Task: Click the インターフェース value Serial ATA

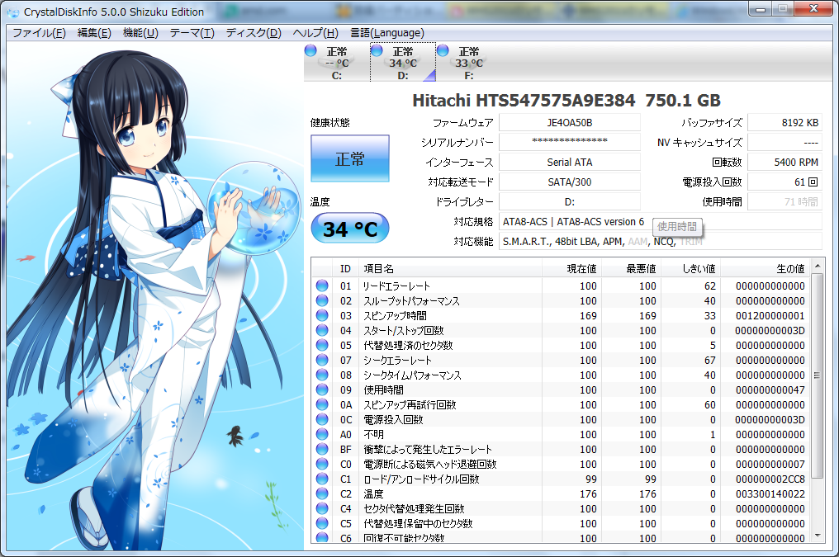Action: 569,162
